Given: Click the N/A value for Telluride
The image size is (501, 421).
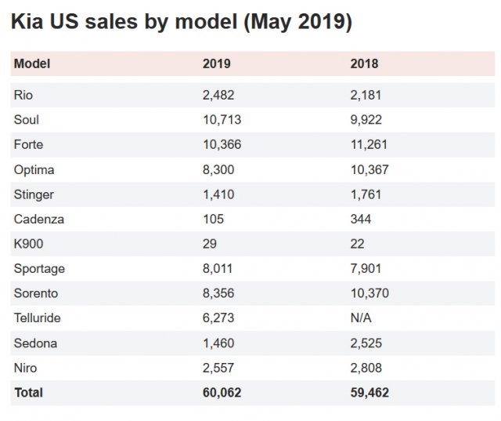Looking at the screenshot, I should pos(362,318).
